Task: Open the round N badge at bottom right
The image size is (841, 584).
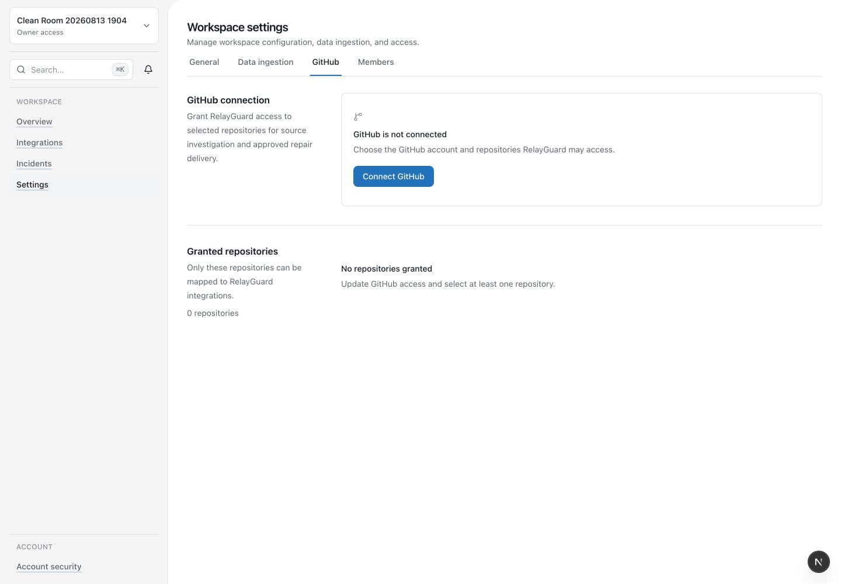Action: click(x=819, y=562)
